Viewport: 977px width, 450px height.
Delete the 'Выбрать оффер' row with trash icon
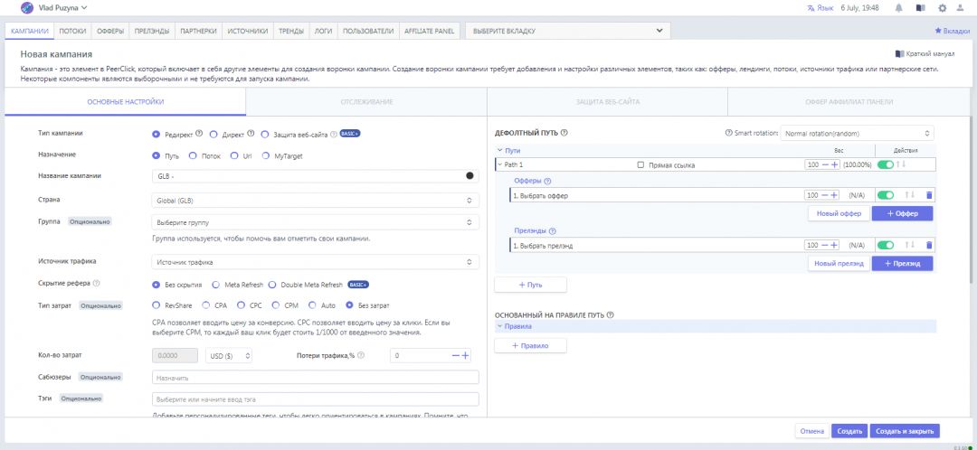coord(929,195)
